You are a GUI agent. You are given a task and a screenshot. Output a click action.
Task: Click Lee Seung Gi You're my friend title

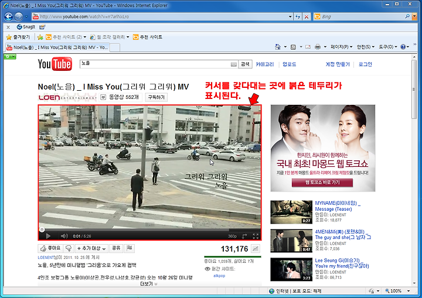click(342, 263)
